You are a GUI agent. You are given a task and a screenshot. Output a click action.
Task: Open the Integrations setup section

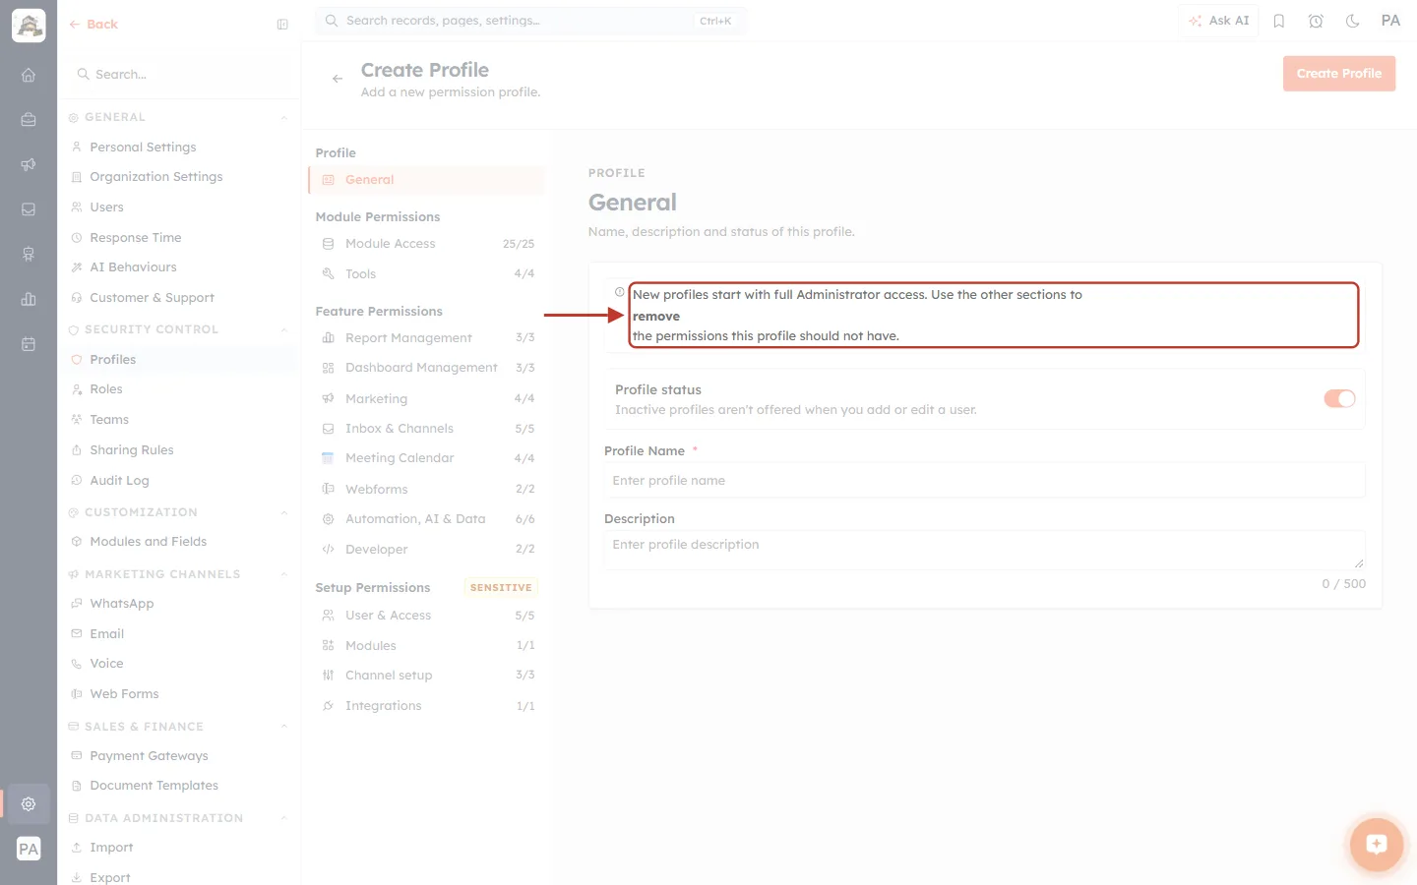(426, 706)
